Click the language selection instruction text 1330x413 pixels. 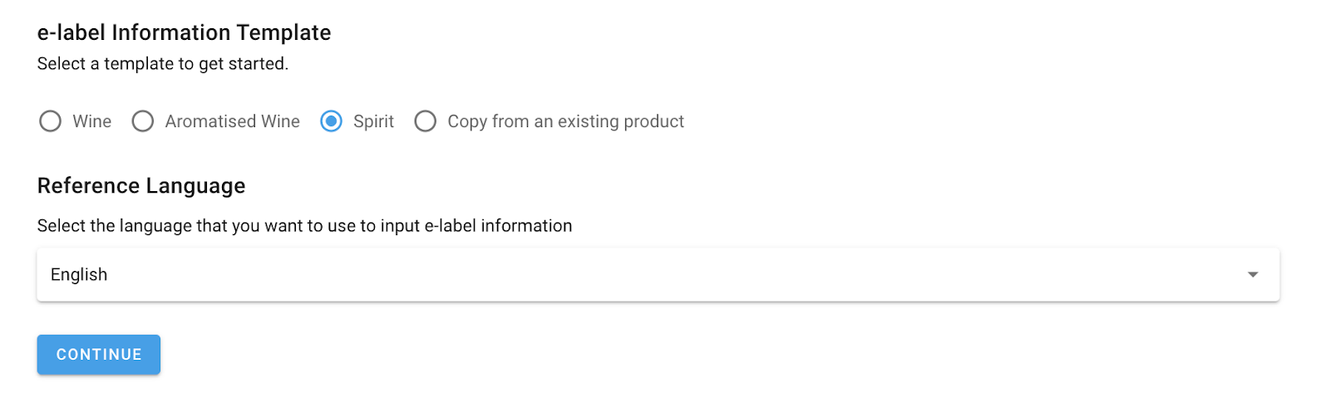[304, 226]
